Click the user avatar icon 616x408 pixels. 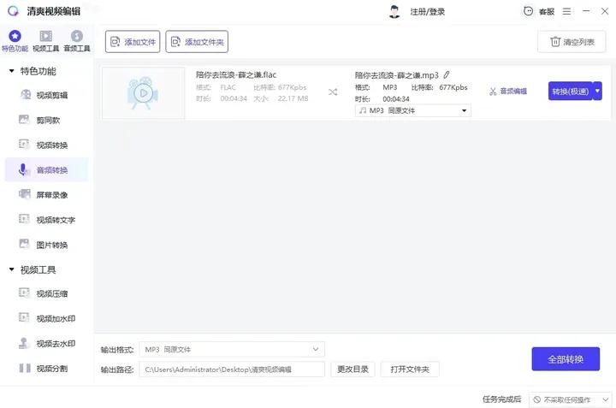pos(394,12)
